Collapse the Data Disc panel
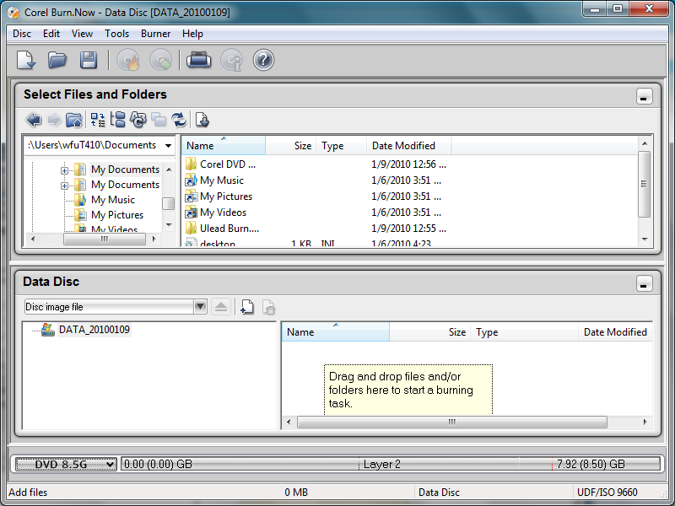Screen dimensions: 675x506 [644, 283]
